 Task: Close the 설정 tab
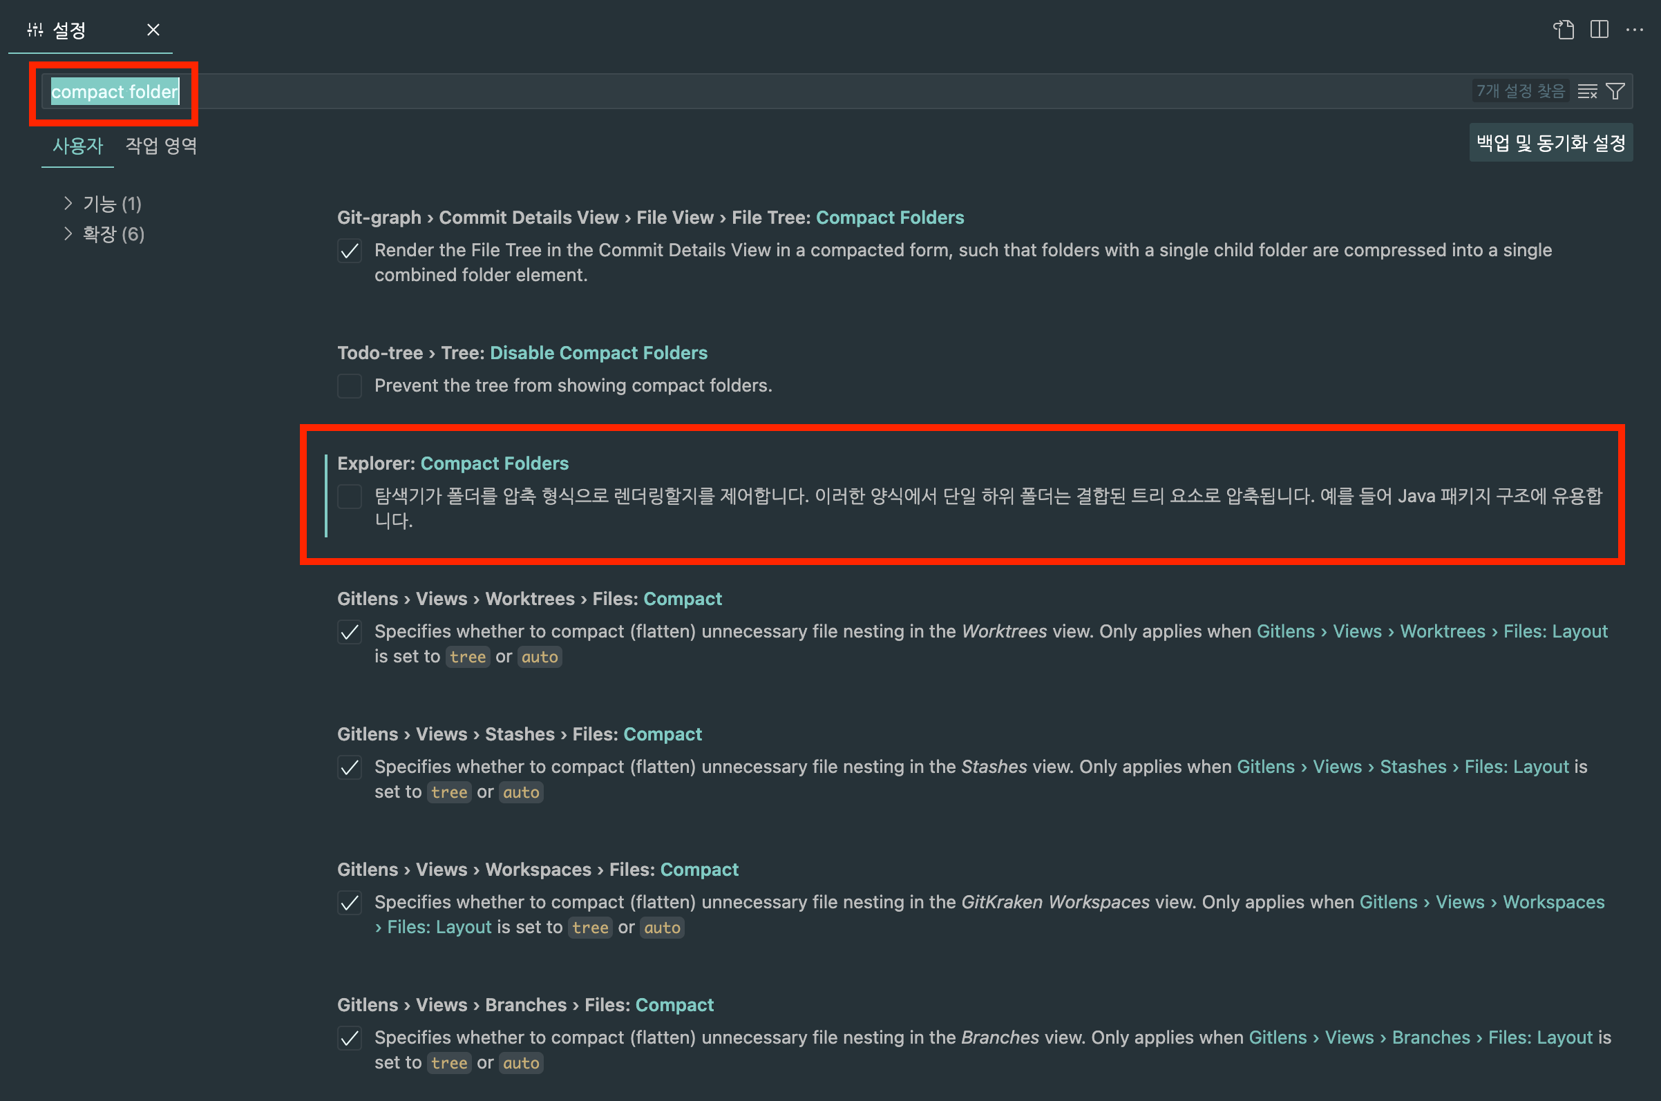[153, 30]
